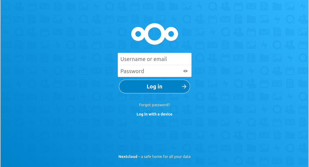
Task: Show the typed password in plain text
Action: (185, 71)
